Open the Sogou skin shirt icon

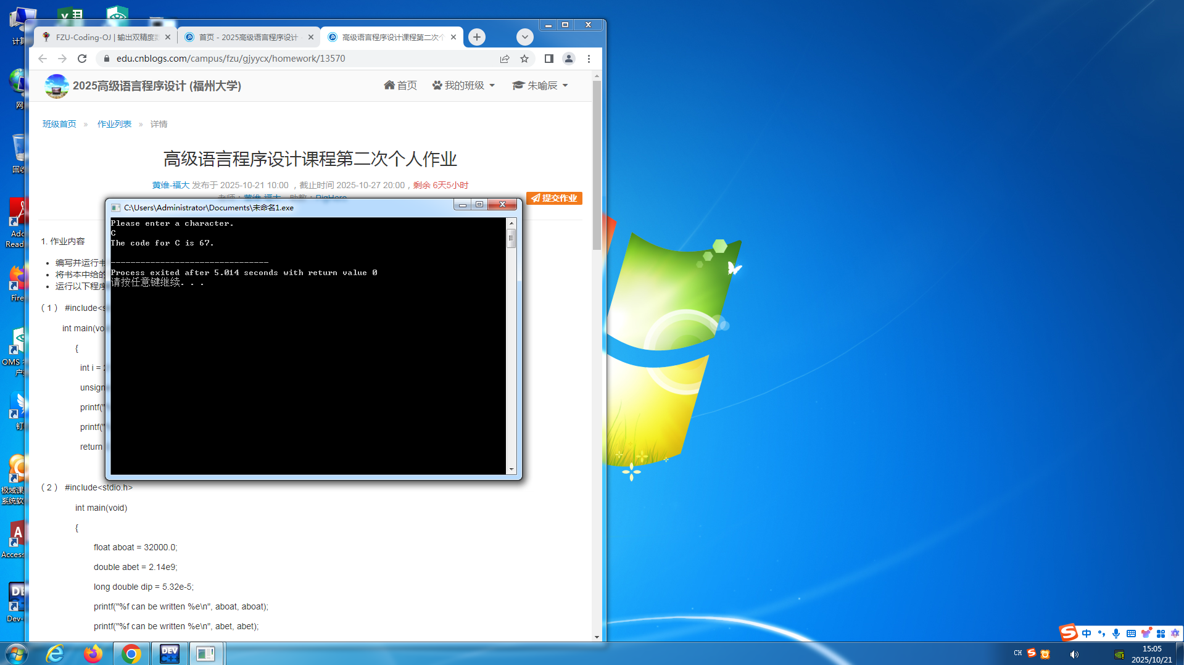pyautogui.click(x=1146, y=634)
